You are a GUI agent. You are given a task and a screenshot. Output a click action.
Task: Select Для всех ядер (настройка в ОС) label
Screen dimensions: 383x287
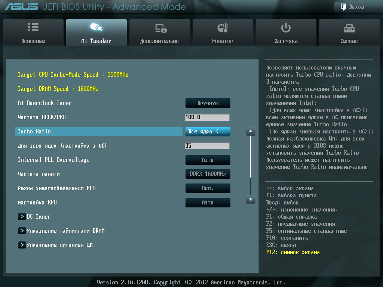62,146
